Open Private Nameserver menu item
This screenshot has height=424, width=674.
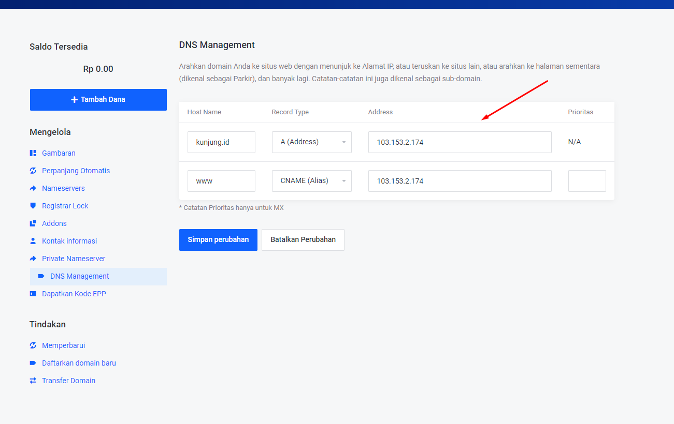point(74,259)
